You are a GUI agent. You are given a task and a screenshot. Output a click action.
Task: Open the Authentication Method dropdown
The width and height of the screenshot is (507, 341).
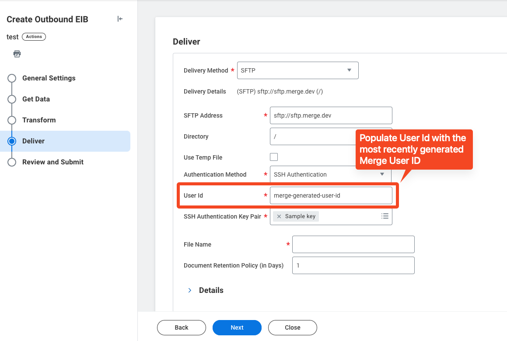click(x=330, y=174)
